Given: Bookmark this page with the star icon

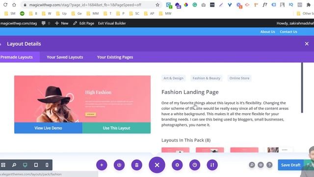Looking at the screenshot, I should click(x=157, y=5).
